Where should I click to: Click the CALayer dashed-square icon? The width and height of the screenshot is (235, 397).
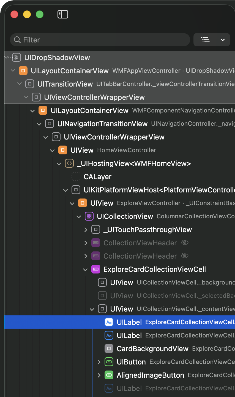click(x=76, y=176)
